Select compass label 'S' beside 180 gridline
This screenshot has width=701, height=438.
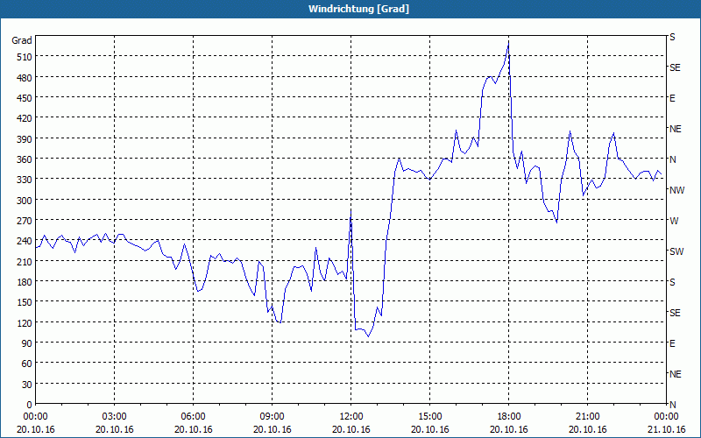pyautogui.click(x=672, y=282)
